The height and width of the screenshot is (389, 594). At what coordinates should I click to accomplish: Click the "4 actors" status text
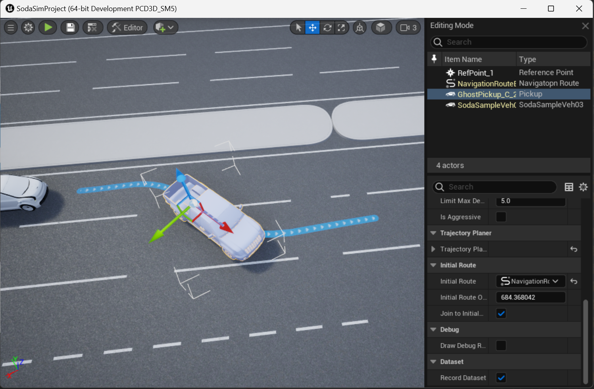click(450, 166)
